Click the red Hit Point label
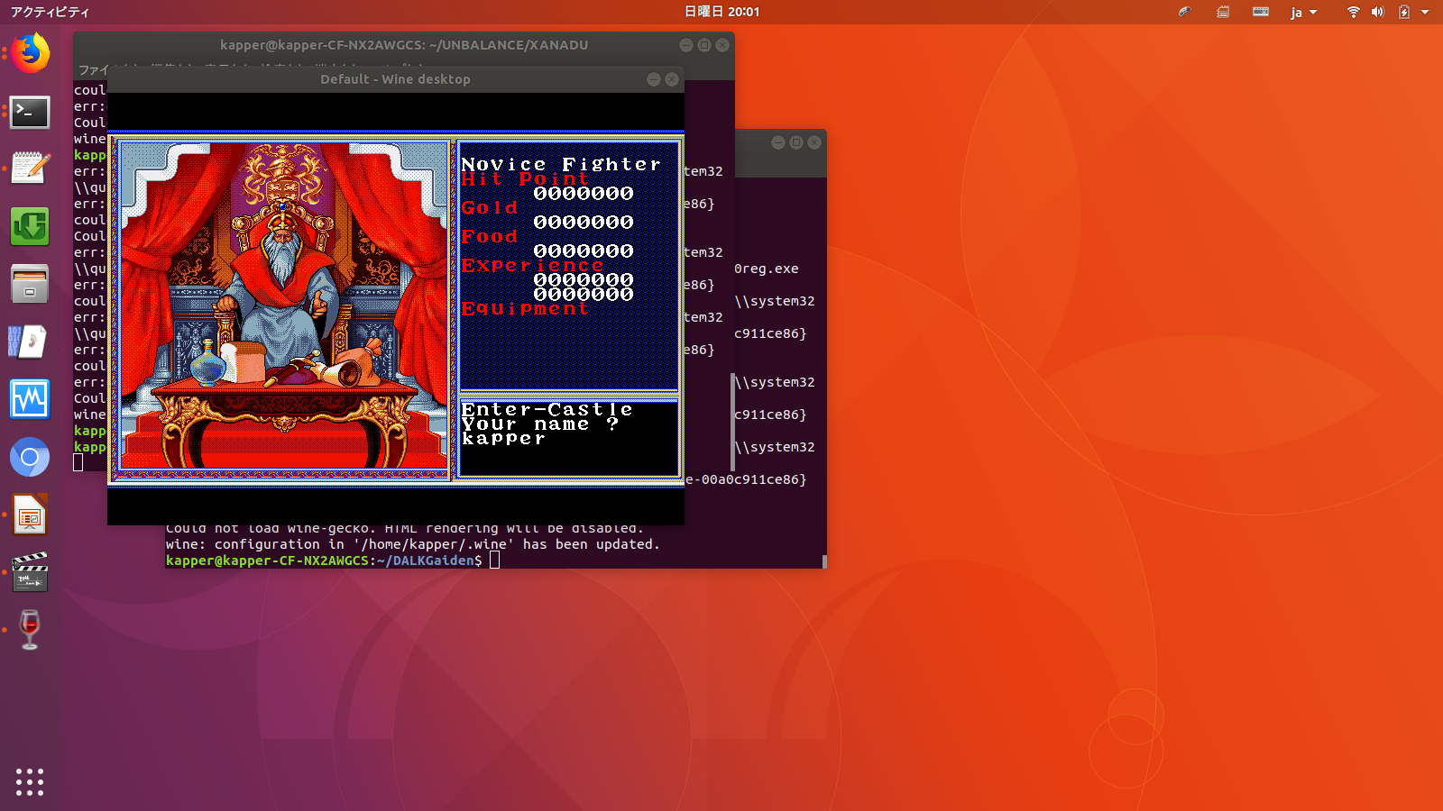The width and height of the screenshot is (1443, 811). pyautogui.click(x=525, y=178)
